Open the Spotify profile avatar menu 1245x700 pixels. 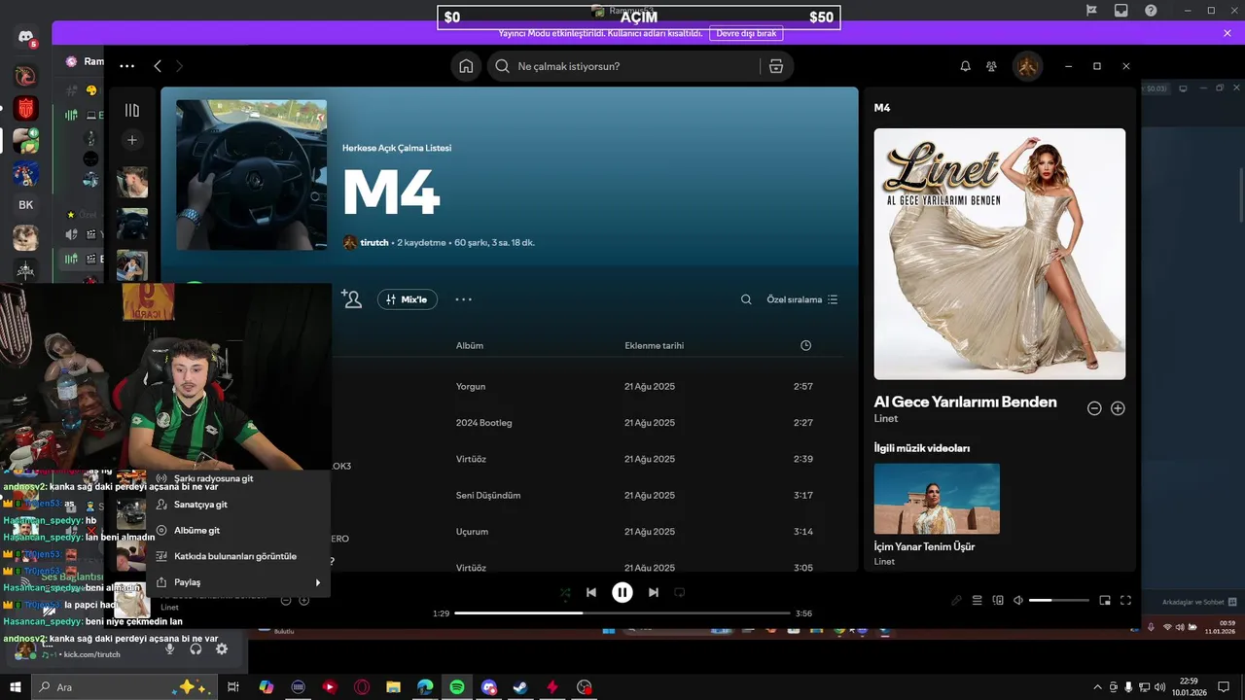pos(1027,66)
